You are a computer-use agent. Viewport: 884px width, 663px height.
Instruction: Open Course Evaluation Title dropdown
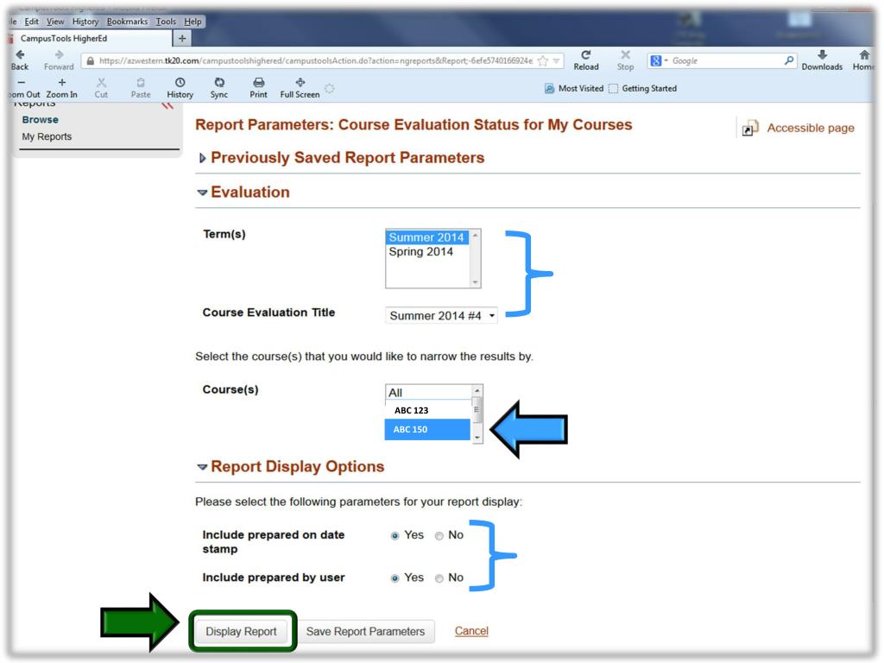[x=441, y=316]
